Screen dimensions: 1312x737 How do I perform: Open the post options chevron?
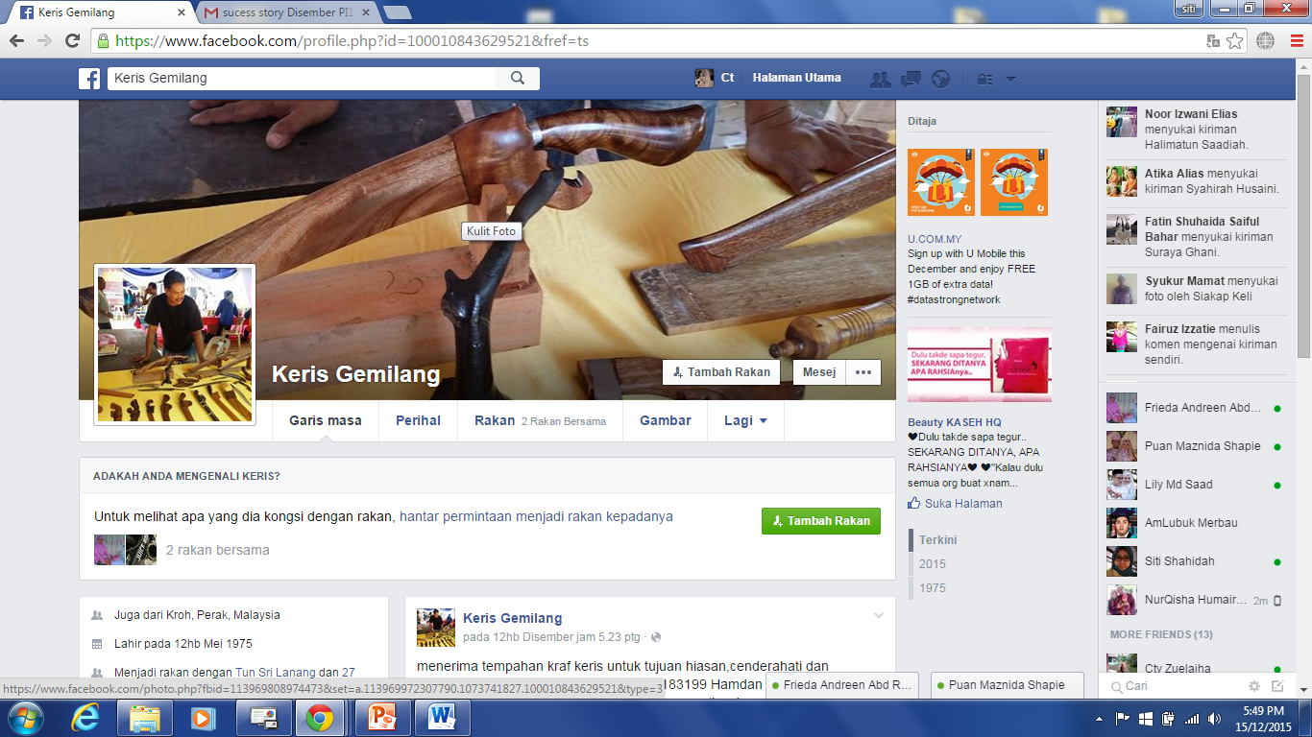pos(878,615)
